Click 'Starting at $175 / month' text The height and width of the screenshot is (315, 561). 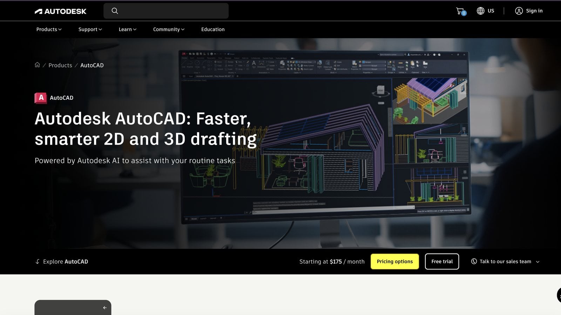tap(332, 261)
